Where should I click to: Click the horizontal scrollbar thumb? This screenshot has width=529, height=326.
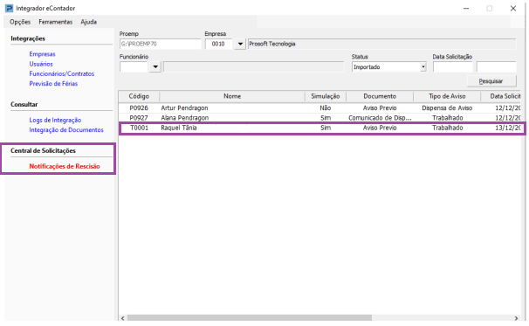coord(250,318)
